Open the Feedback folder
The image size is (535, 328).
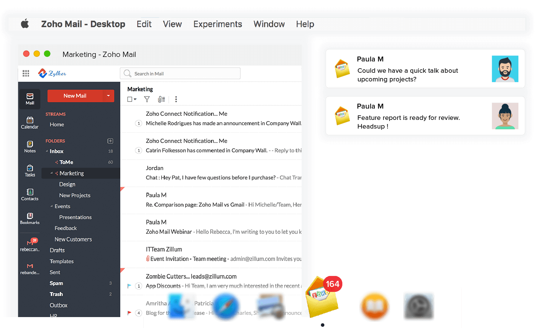tap(66, 228)
